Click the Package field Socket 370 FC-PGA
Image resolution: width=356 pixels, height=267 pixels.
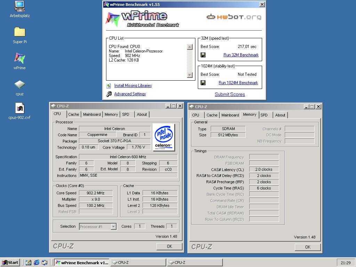point(114,141)
